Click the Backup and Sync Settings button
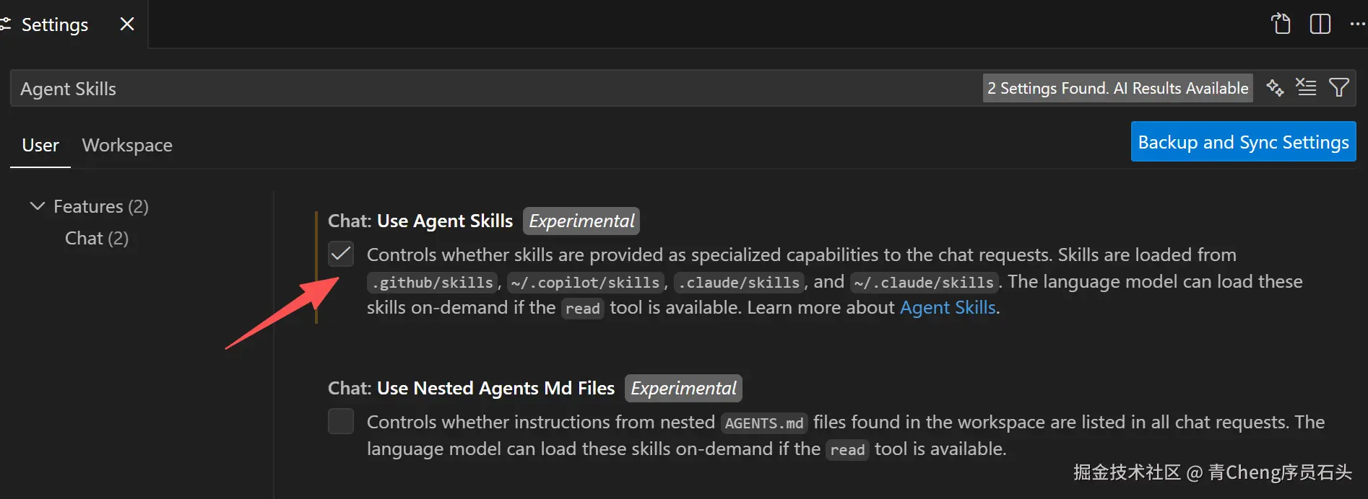 [x=1243, y=142]
